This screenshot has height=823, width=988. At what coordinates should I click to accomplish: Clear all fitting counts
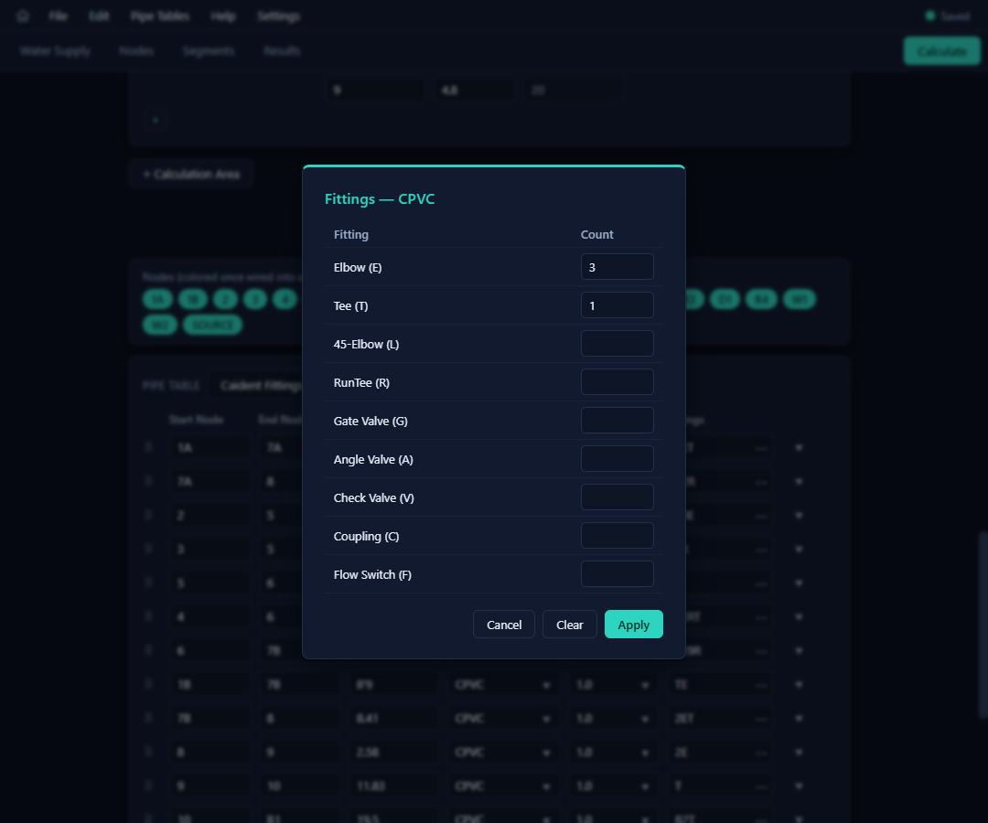(x=570, y=624)
